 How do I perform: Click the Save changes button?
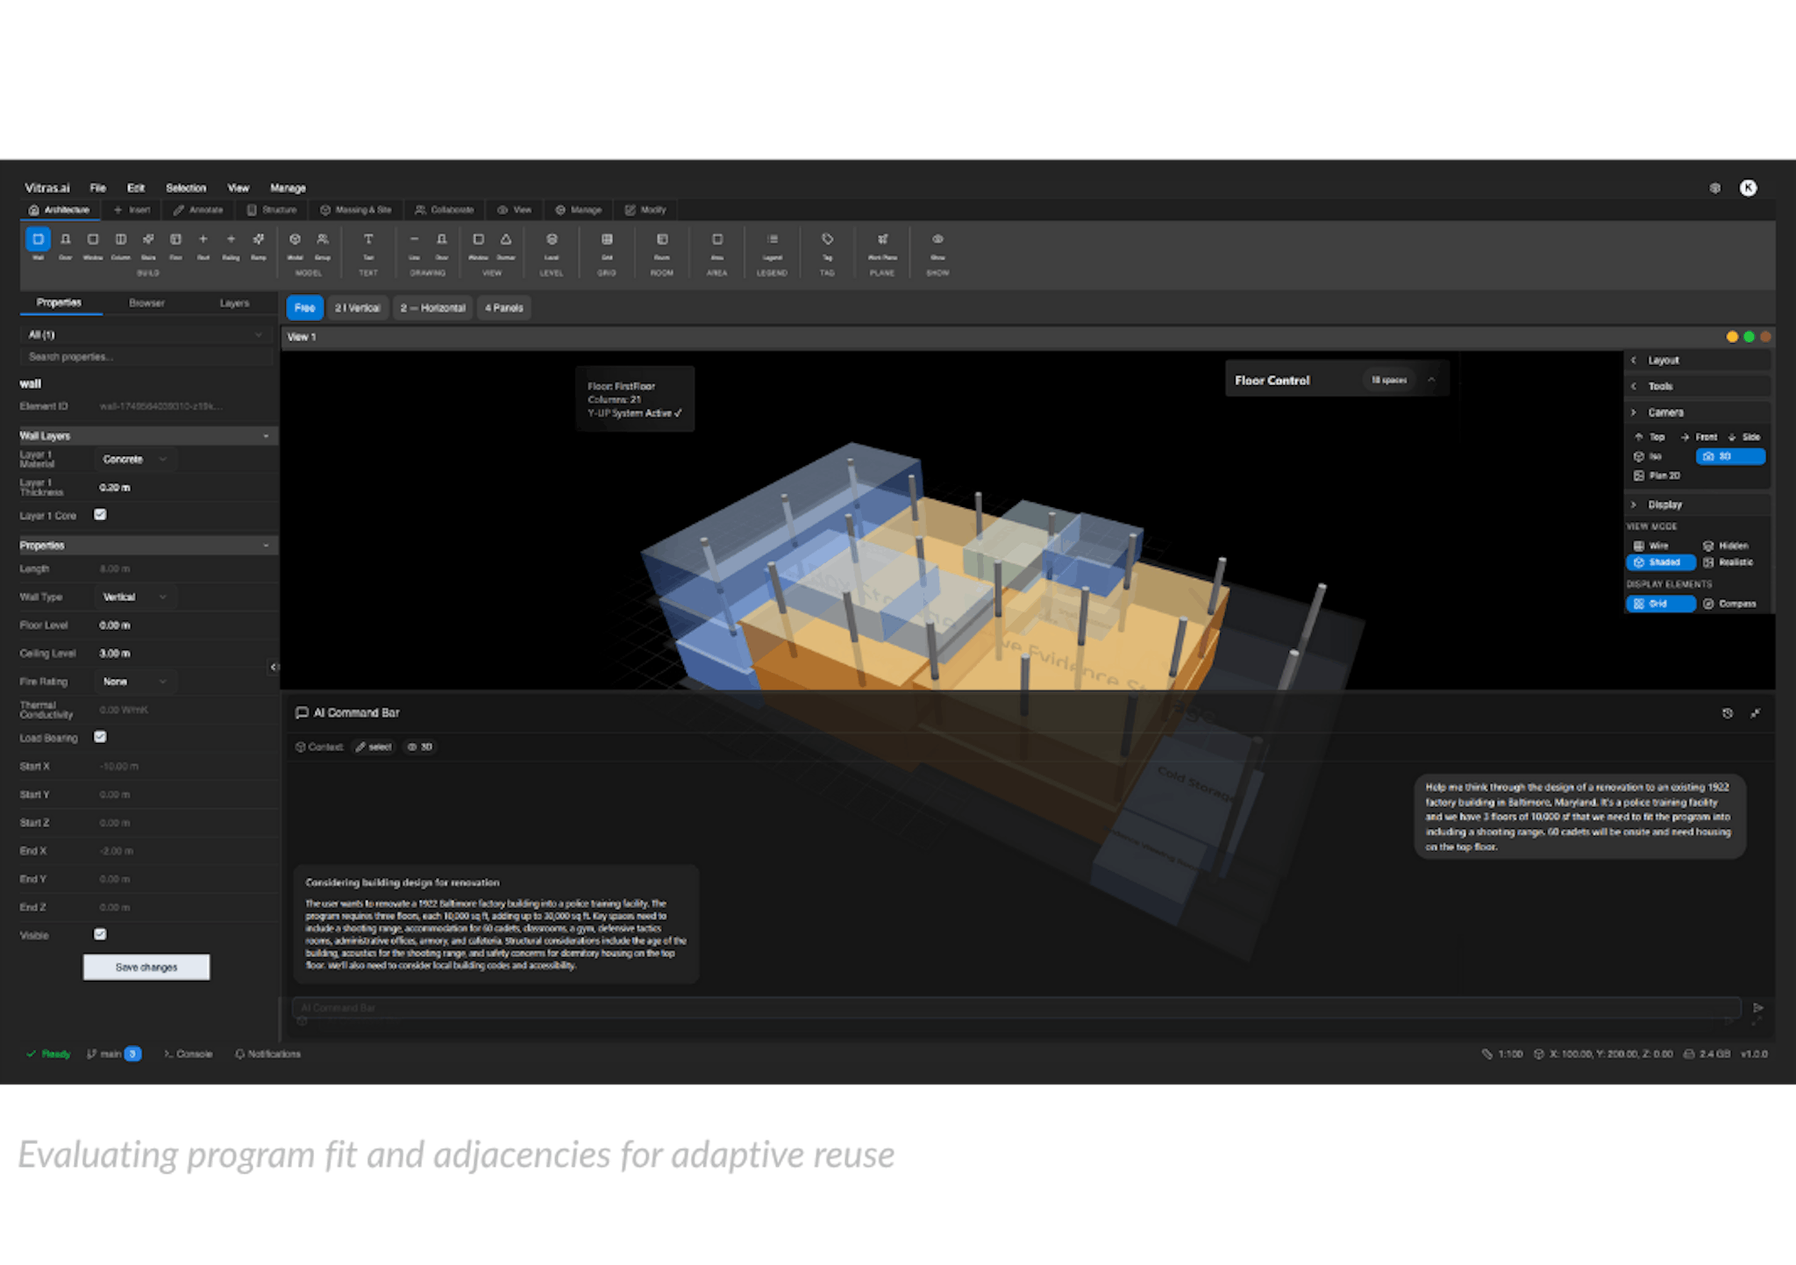146,967
